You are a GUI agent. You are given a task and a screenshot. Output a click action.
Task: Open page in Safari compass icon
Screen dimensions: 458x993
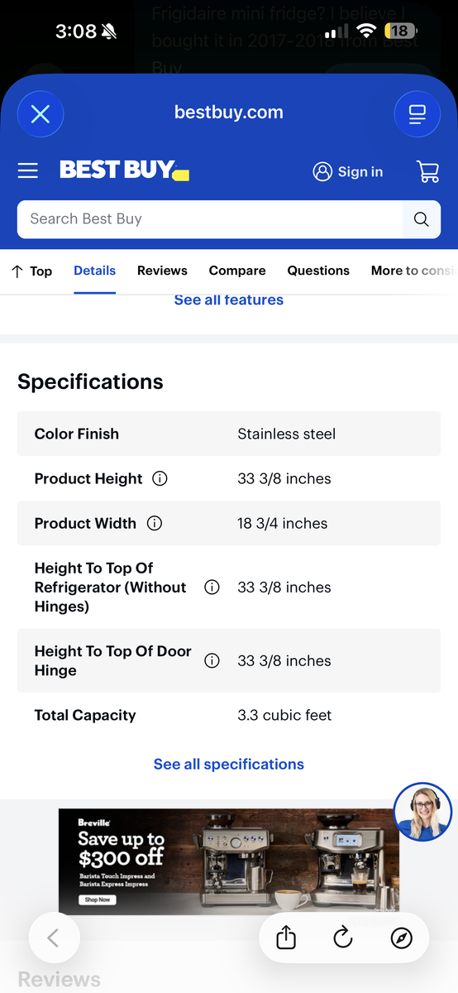click(x=402, y=938)
